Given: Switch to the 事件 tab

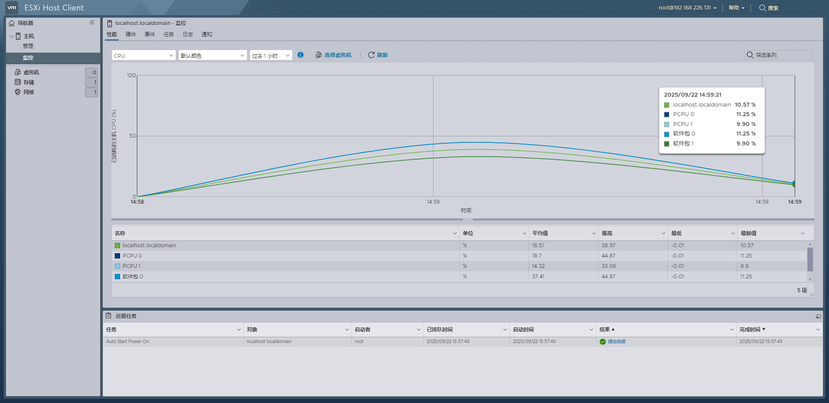Looking at the screenshot, I should (x=149, y=35).
